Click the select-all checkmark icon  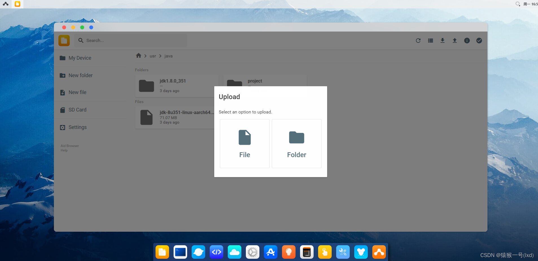pos(479,41)
